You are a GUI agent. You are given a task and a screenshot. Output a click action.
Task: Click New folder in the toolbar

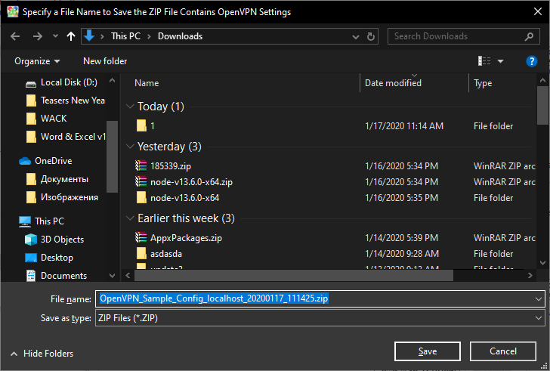click(105, 61)
